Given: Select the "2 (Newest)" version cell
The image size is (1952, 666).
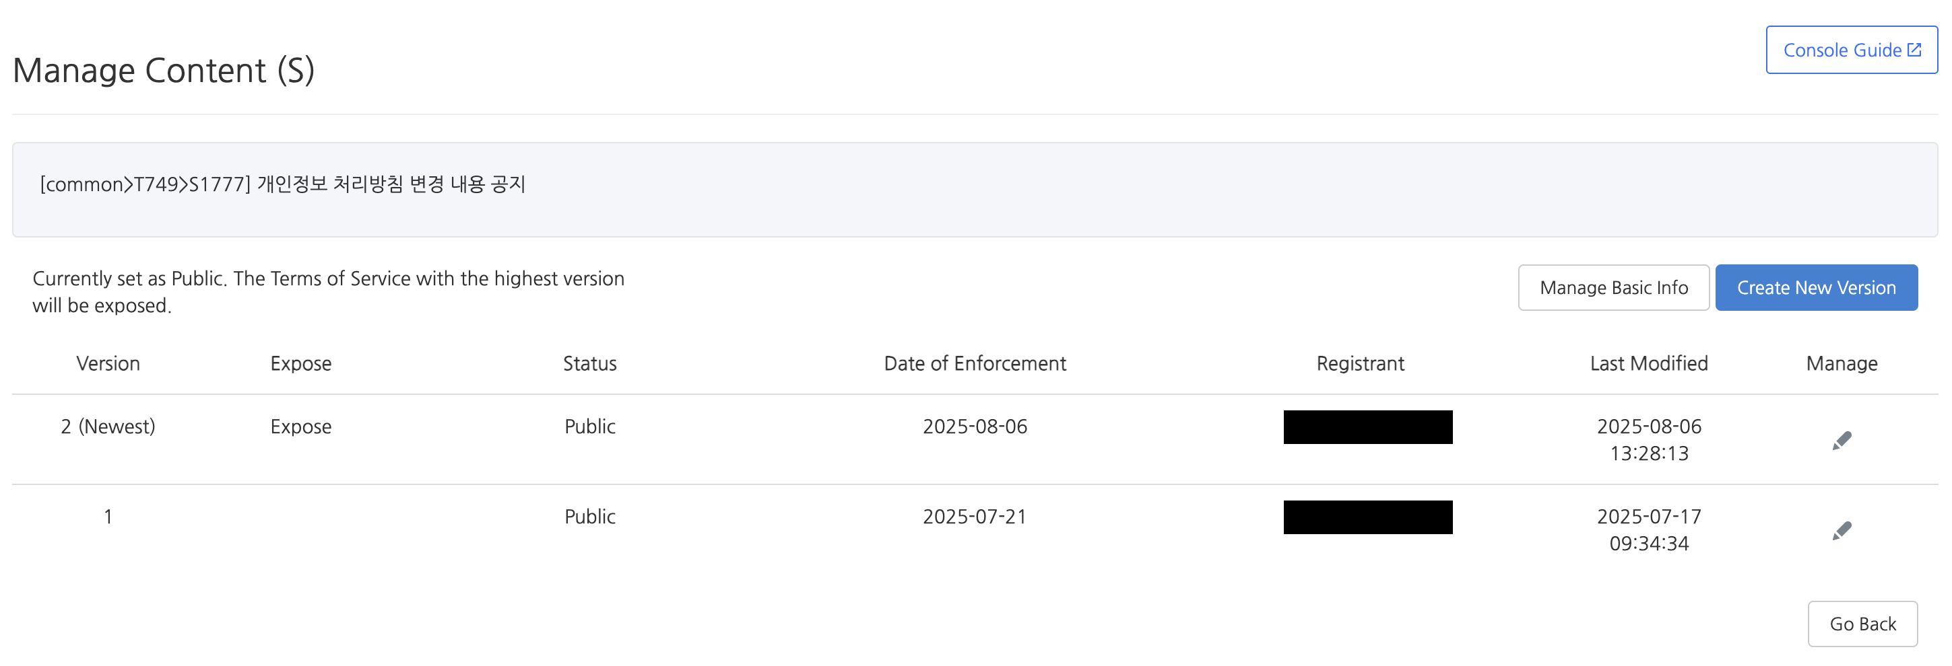Looking at the screenshot, I should click(108, 427).
